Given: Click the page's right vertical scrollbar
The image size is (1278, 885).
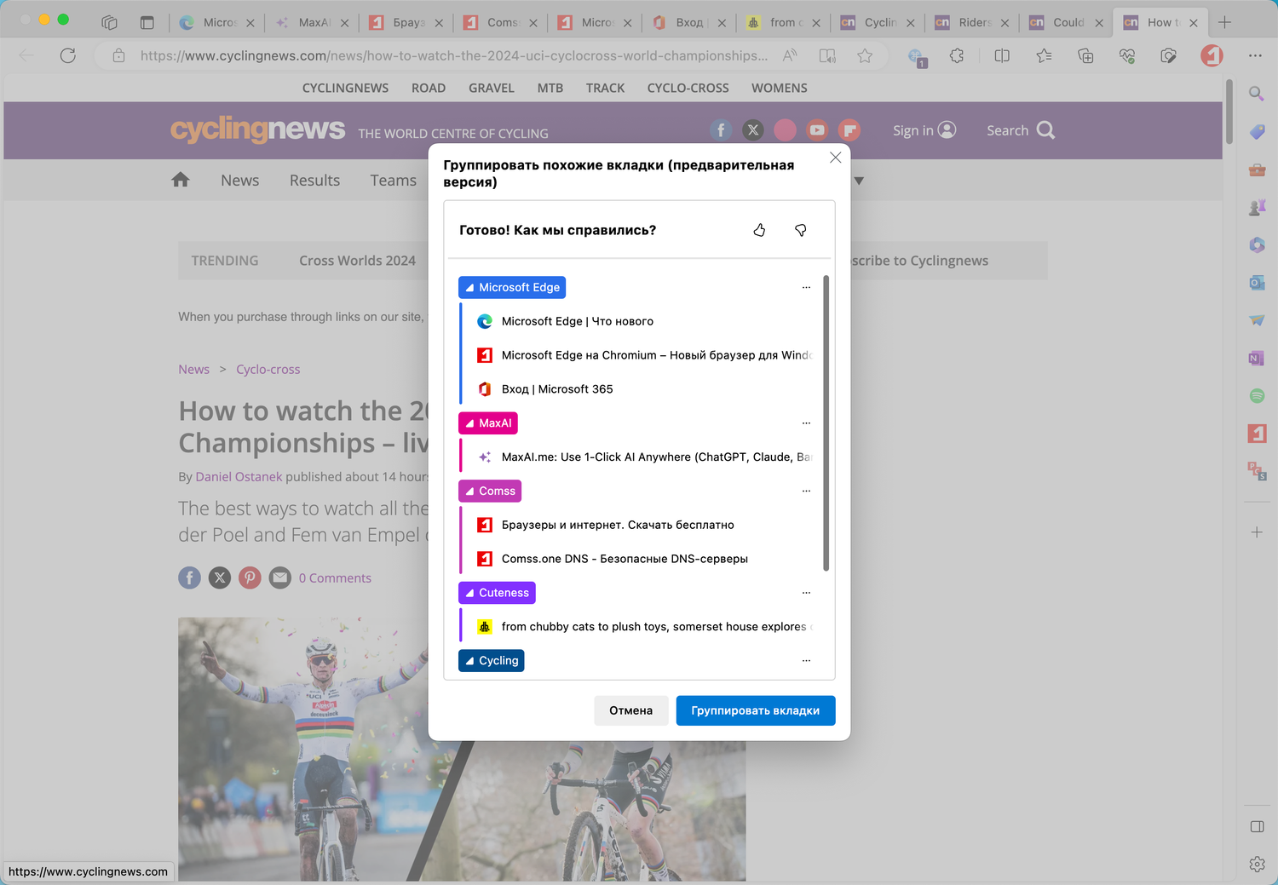Looking at the screenshot, I should coord(1229,111).
